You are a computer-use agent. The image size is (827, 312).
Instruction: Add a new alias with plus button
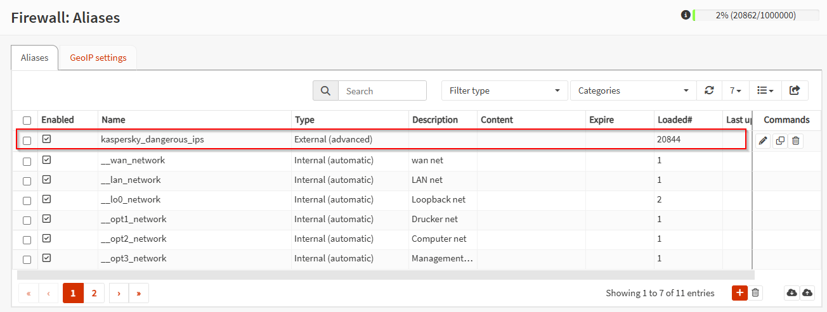tap(739, 292)
